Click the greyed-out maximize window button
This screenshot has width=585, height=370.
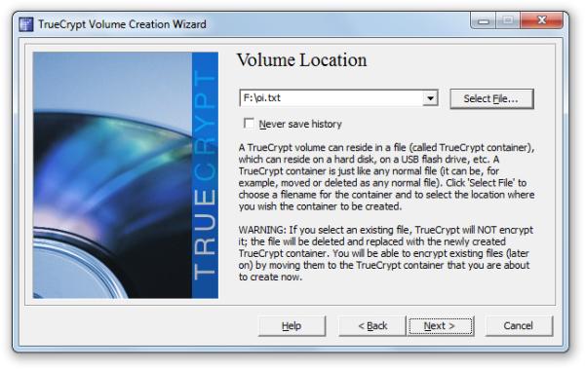(x=508, y=20)
